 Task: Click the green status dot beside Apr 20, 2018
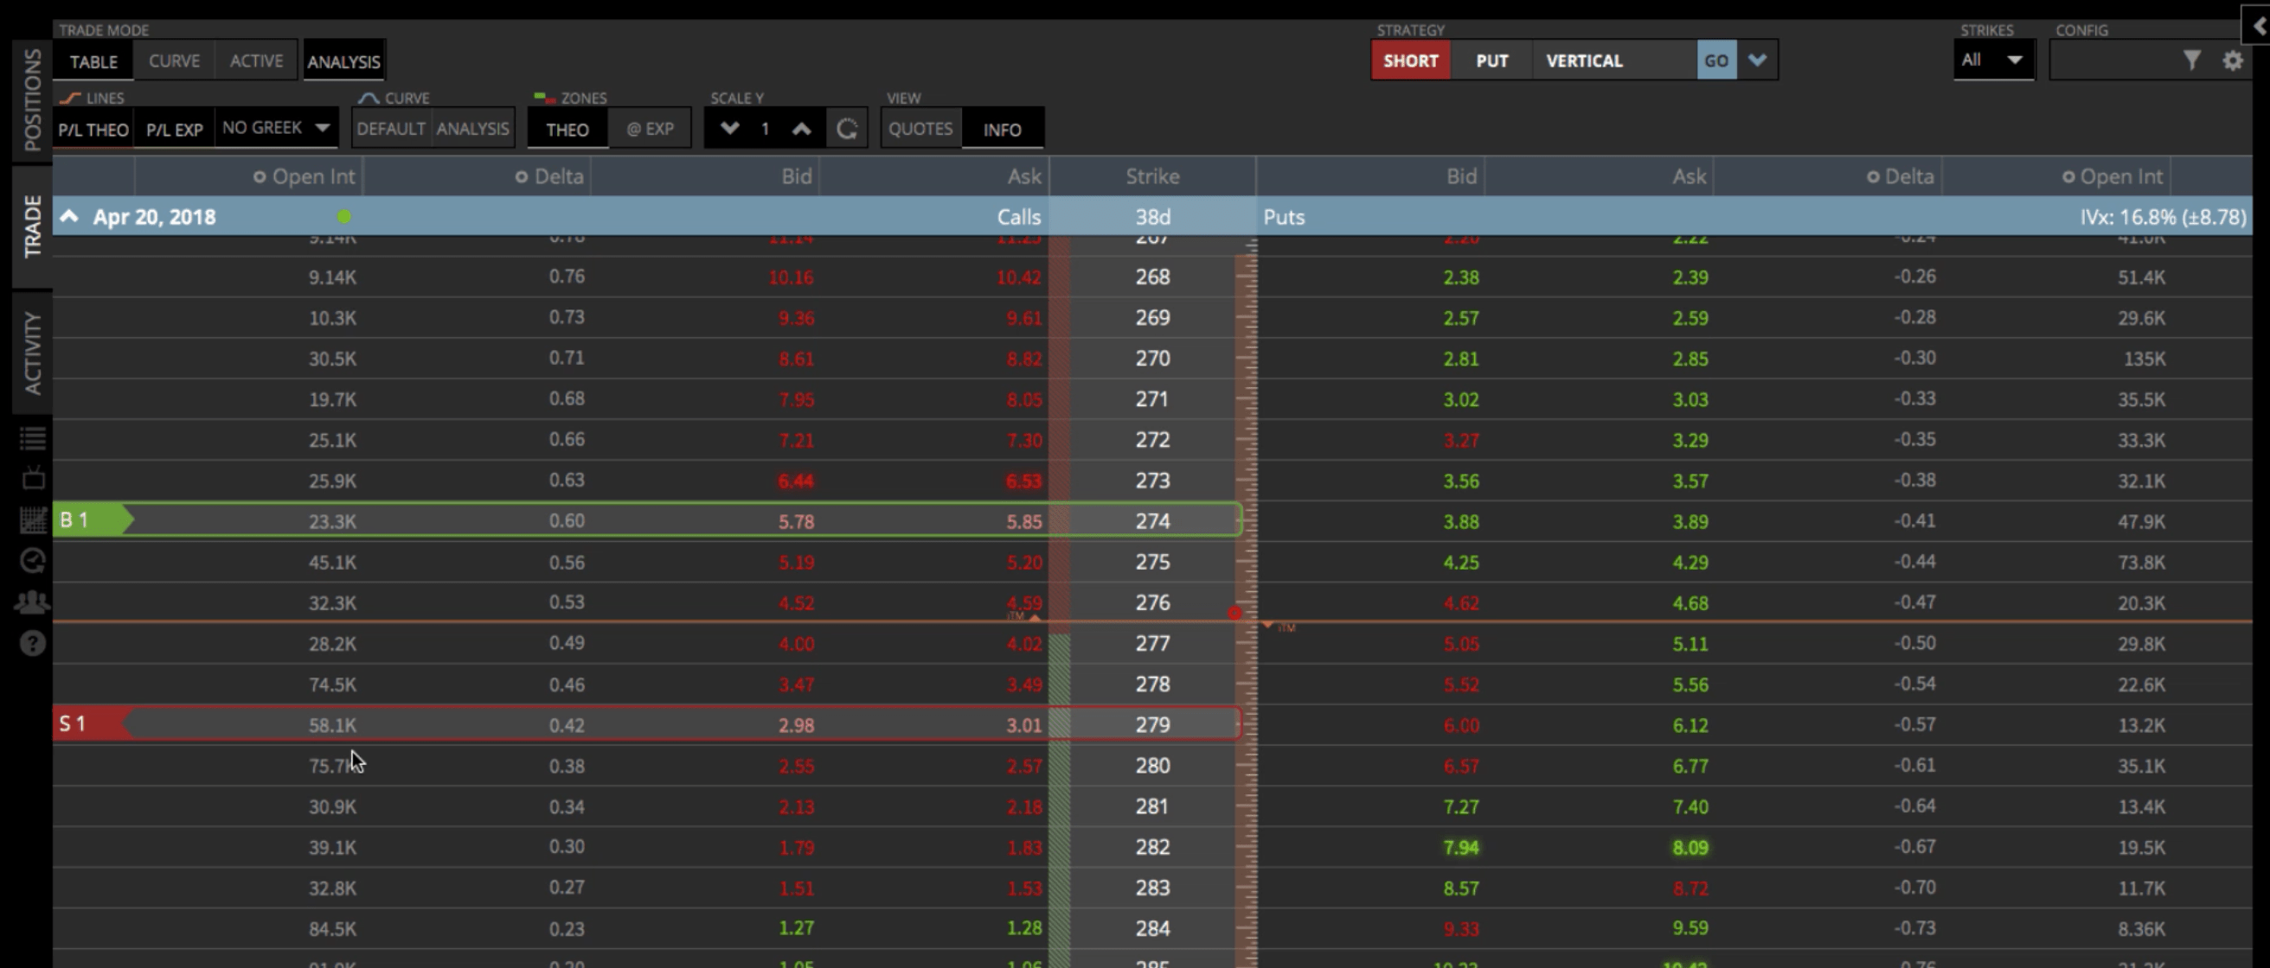[x=343, y=216]
